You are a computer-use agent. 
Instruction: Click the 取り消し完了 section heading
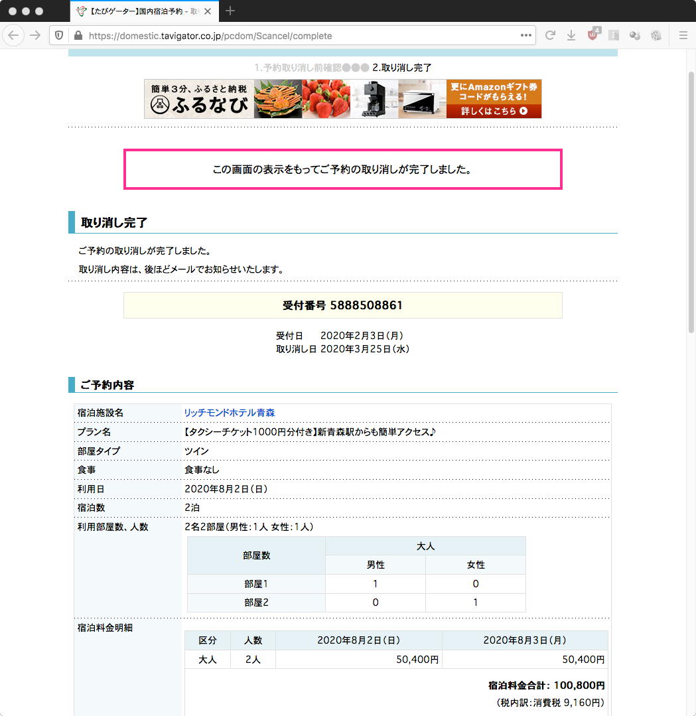point(114,223)
